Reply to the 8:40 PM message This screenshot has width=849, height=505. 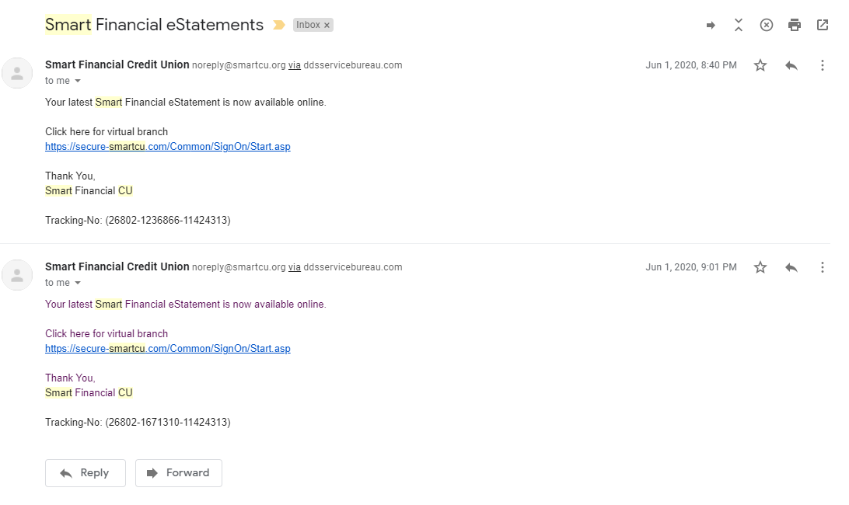click(791, 65)
